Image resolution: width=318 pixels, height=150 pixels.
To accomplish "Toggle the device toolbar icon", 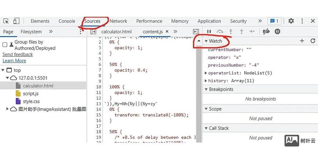I will [16, 21].
